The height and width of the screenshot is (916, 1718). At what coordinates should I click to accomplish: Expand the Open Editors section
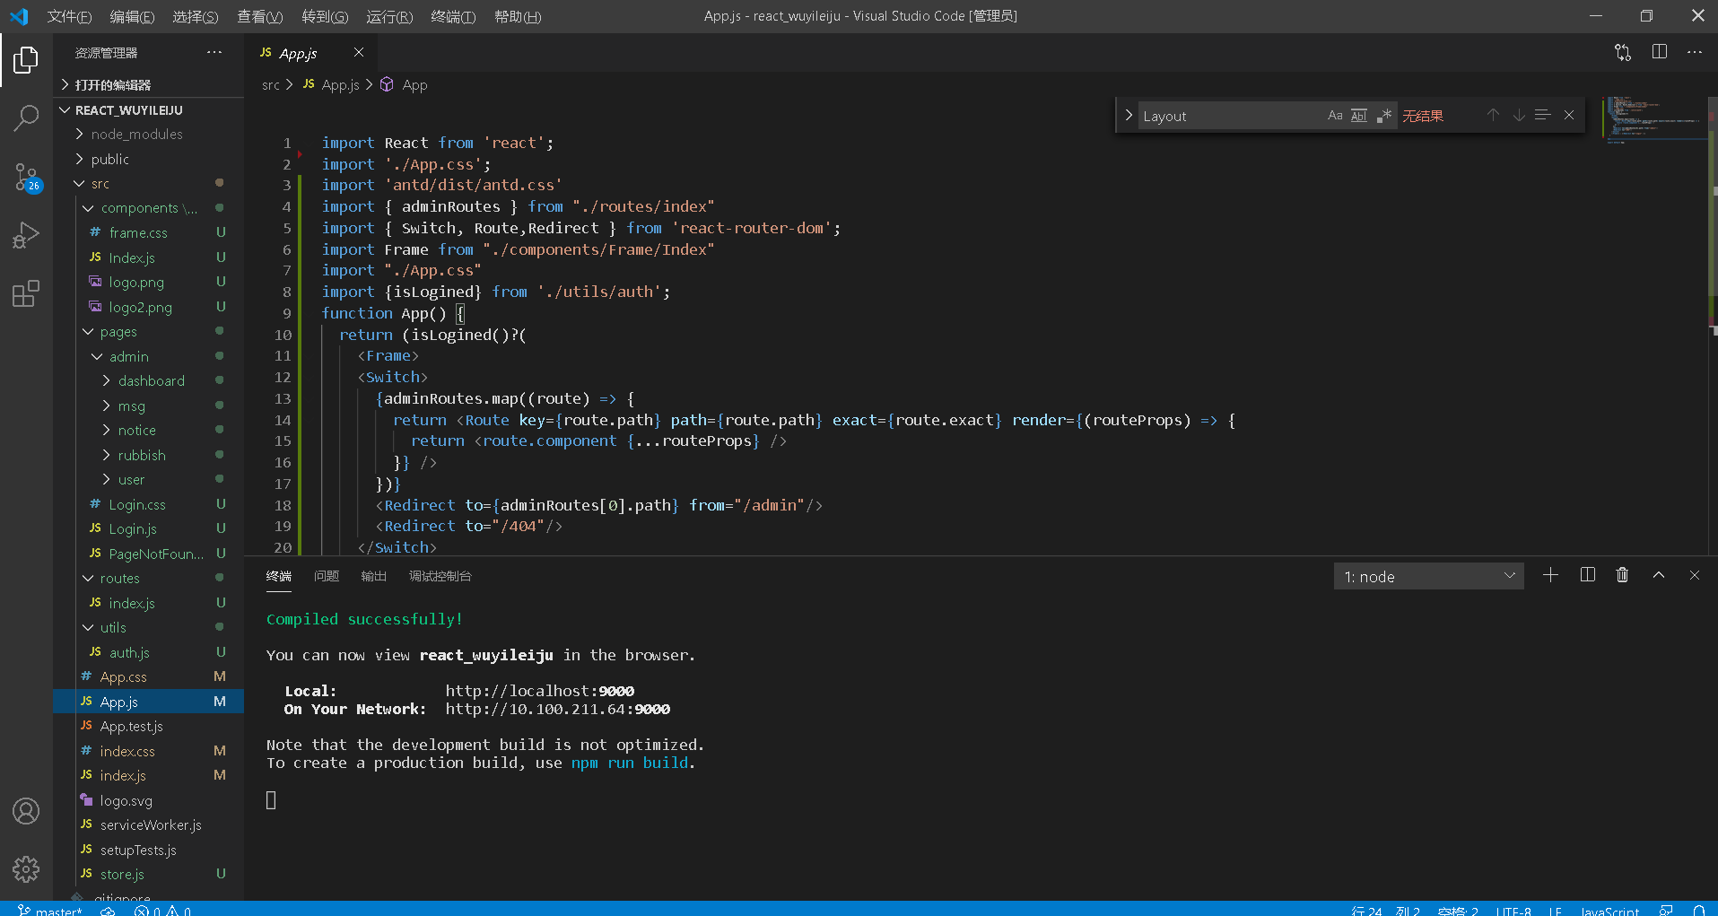(148, 85)
